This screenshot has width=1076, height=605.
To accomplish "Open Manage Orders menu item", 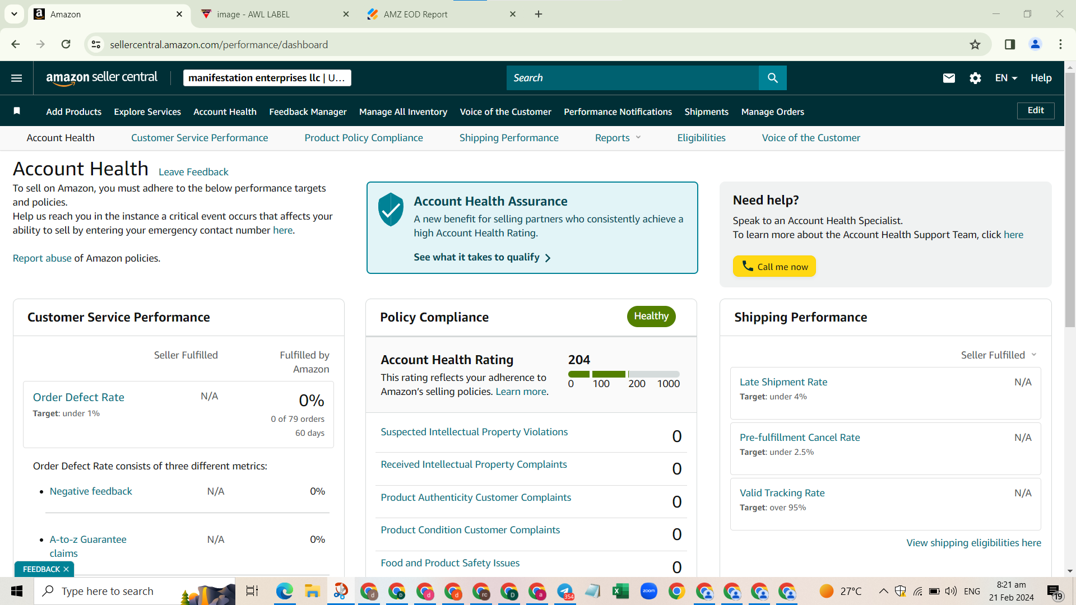I will pos(772,111).
